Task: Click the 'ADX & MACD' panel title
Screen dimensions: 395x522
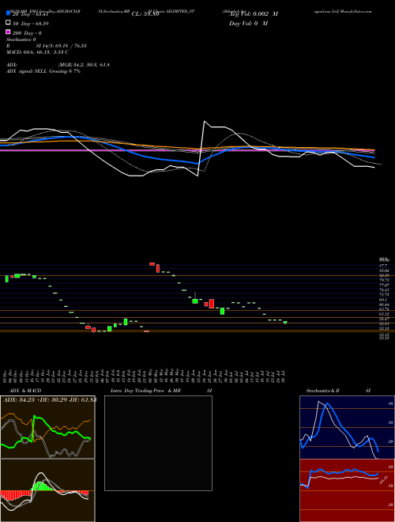Action: [x=25, y=391]
